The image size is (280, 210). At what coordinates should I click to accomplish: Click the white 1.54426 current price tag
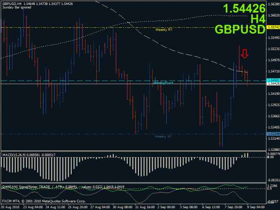273,84
